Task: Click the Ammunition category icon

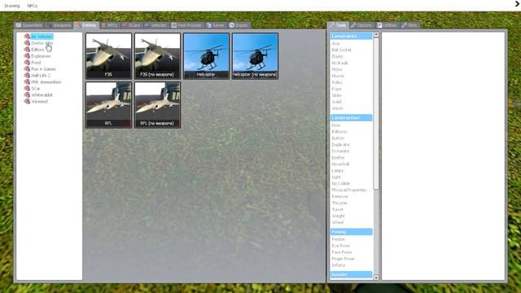Action: (27, 81)
